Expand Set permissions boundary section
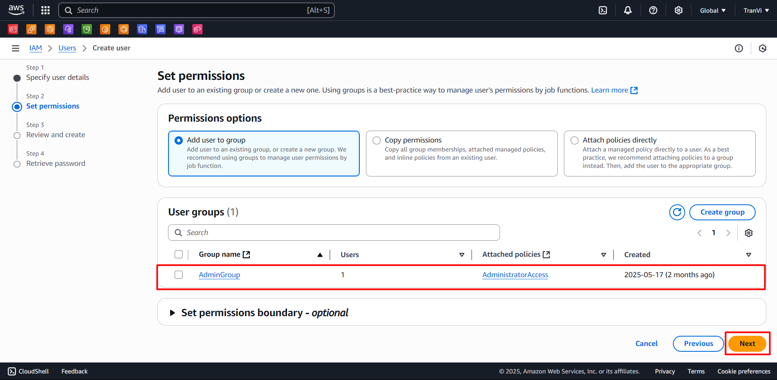The height and width of the screenshot is (380, 777). (173, 313)
